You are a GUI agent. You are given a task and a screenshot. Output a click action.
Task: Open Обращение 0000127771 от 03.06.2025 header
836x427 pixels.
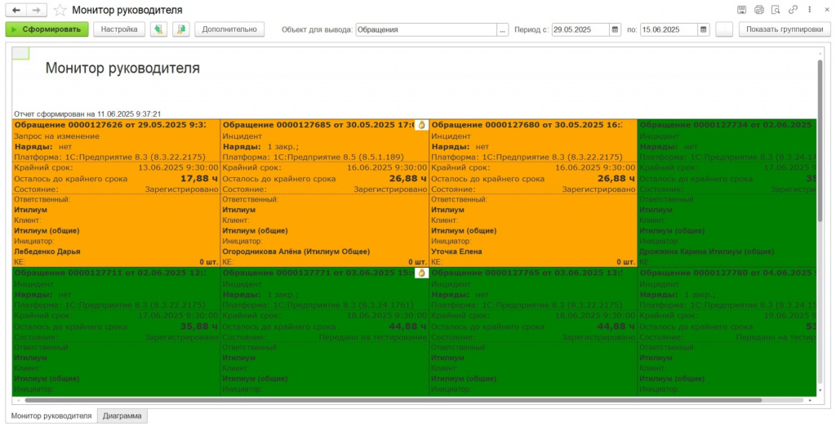tap(318, 273)
